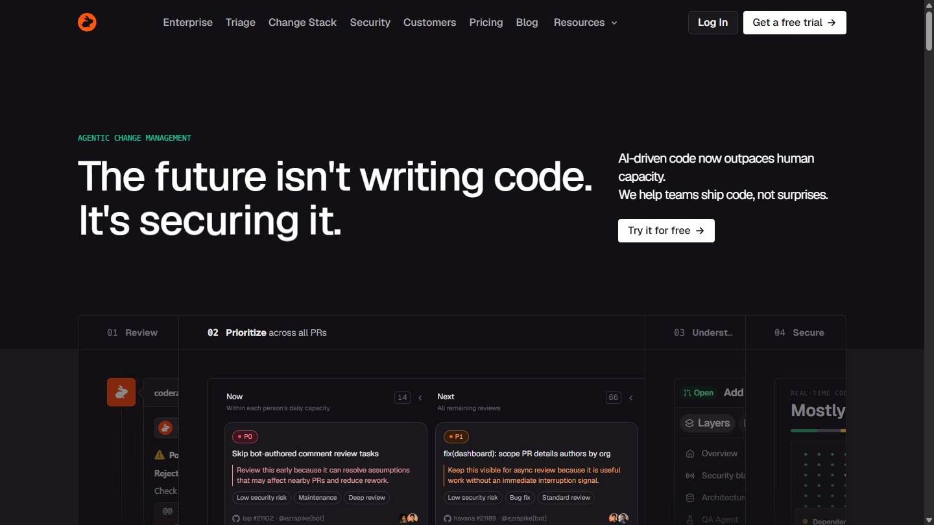Visit the Customers page
This screenshot has width=934, height=525.
point(429,23)
